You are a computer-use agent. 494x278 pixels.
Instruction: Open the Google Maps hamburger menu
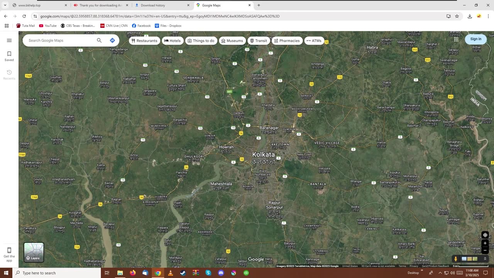click(x=9, y=40)
